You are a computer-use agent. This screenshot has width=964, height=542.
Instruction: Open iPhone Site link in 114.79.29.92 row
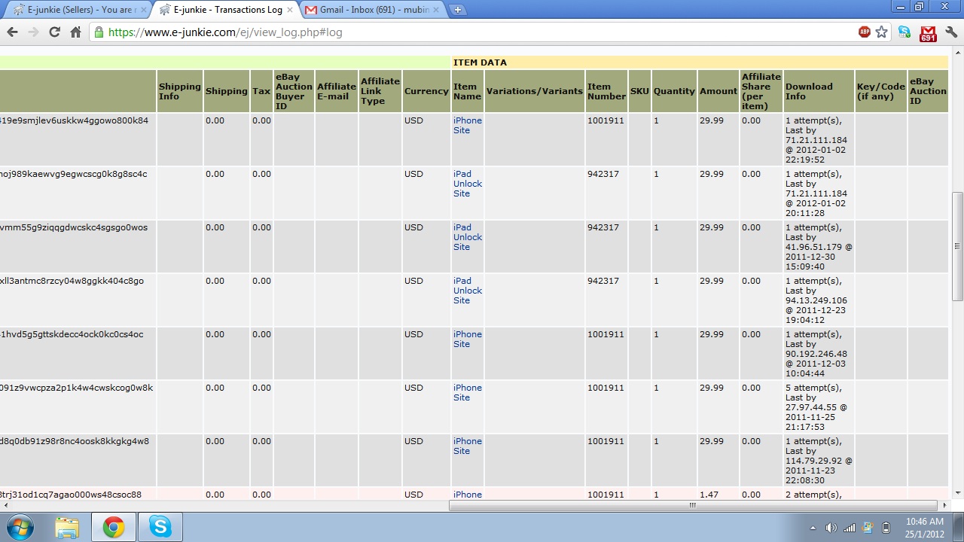[467, 446]
